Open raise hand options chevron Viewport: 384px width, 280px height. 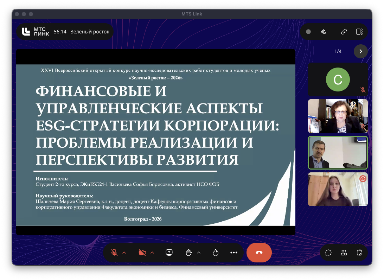pyautogui.click(x=199, y=253)
